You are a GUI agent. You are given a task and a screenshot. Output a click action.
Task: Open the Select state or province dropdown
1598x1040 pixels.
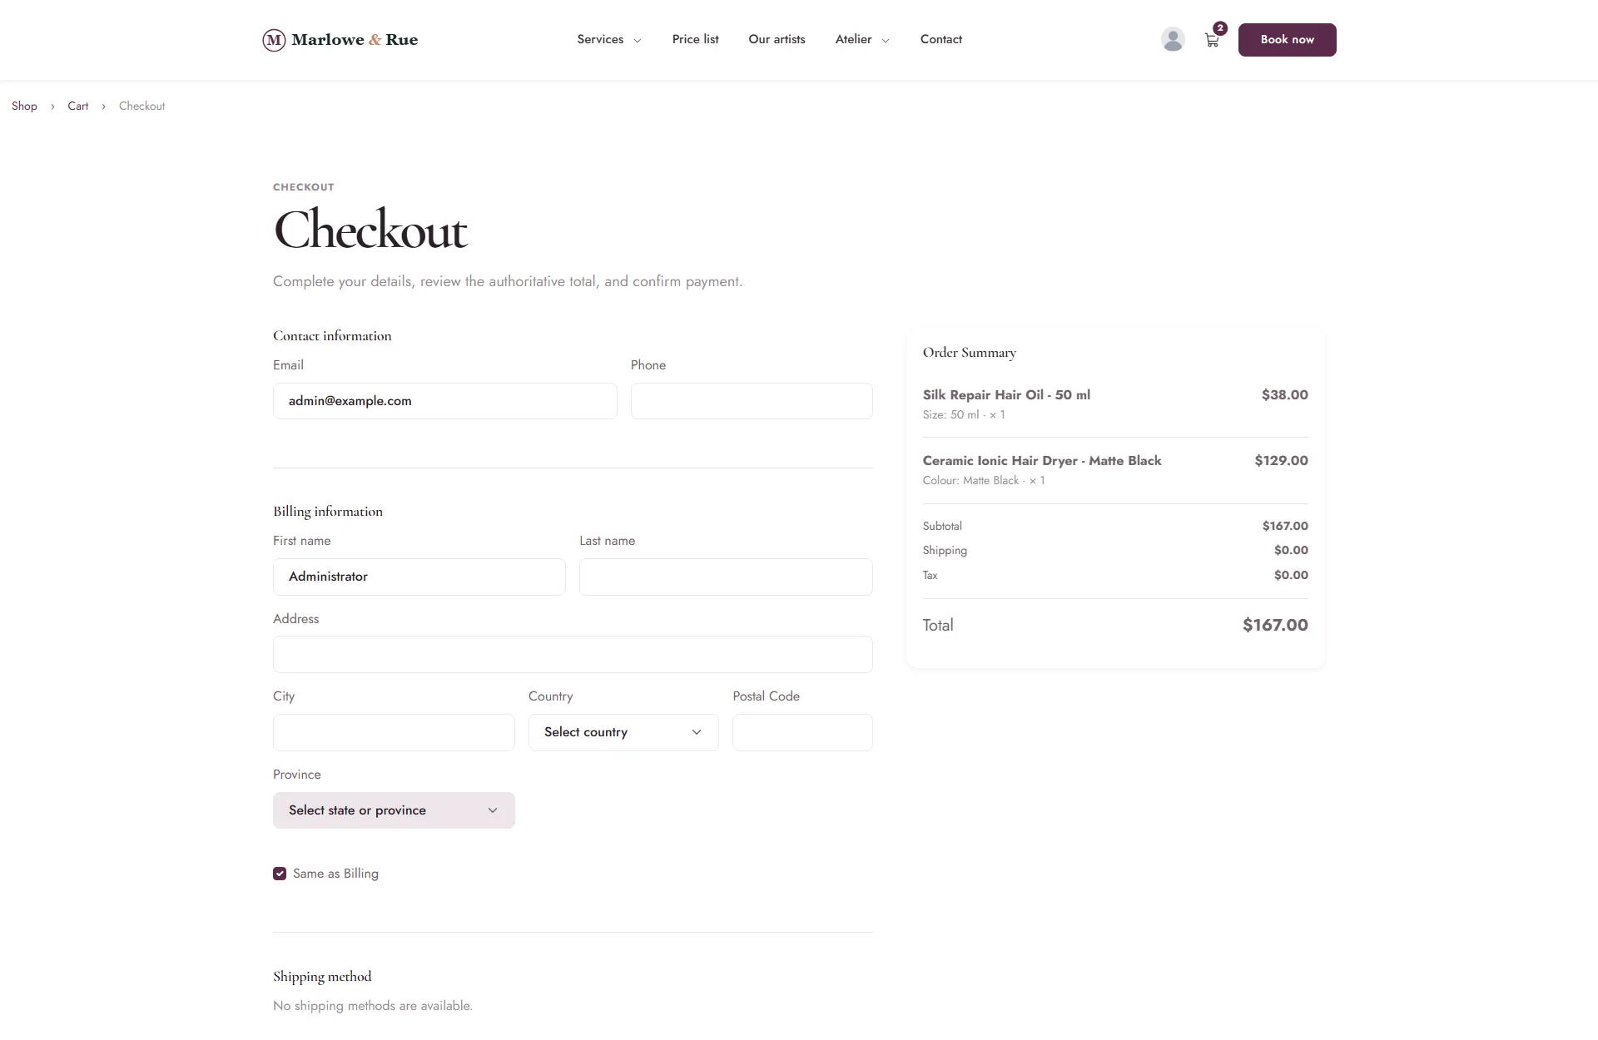point(394,810)
